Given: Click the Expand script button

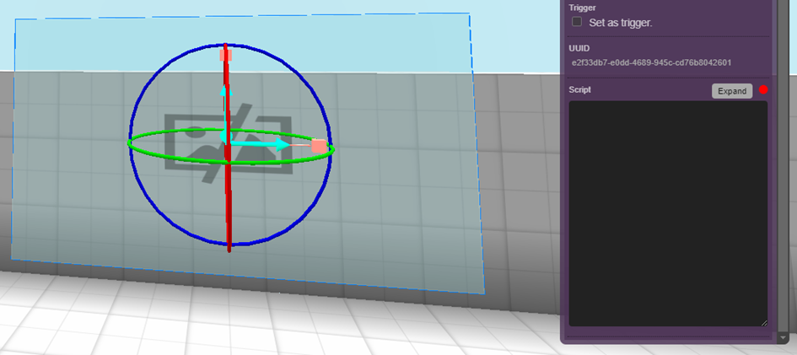Looking at the screenshot, I should 732,91.
